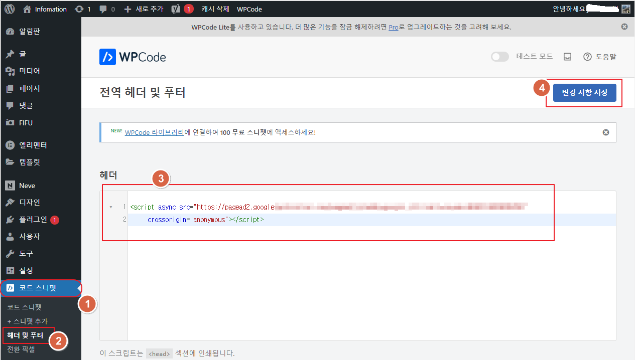The height and width of the screenshot is (360, 635).
Task: Open the 새로 추가 menu
Action: coord(144,9)
